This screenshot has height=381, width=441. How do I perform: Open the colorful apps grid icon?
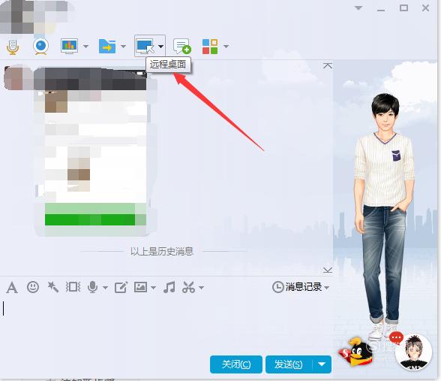[210, 47]
